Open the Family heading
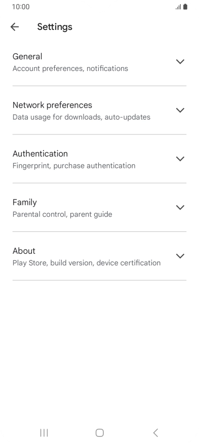 pos(25,202)
